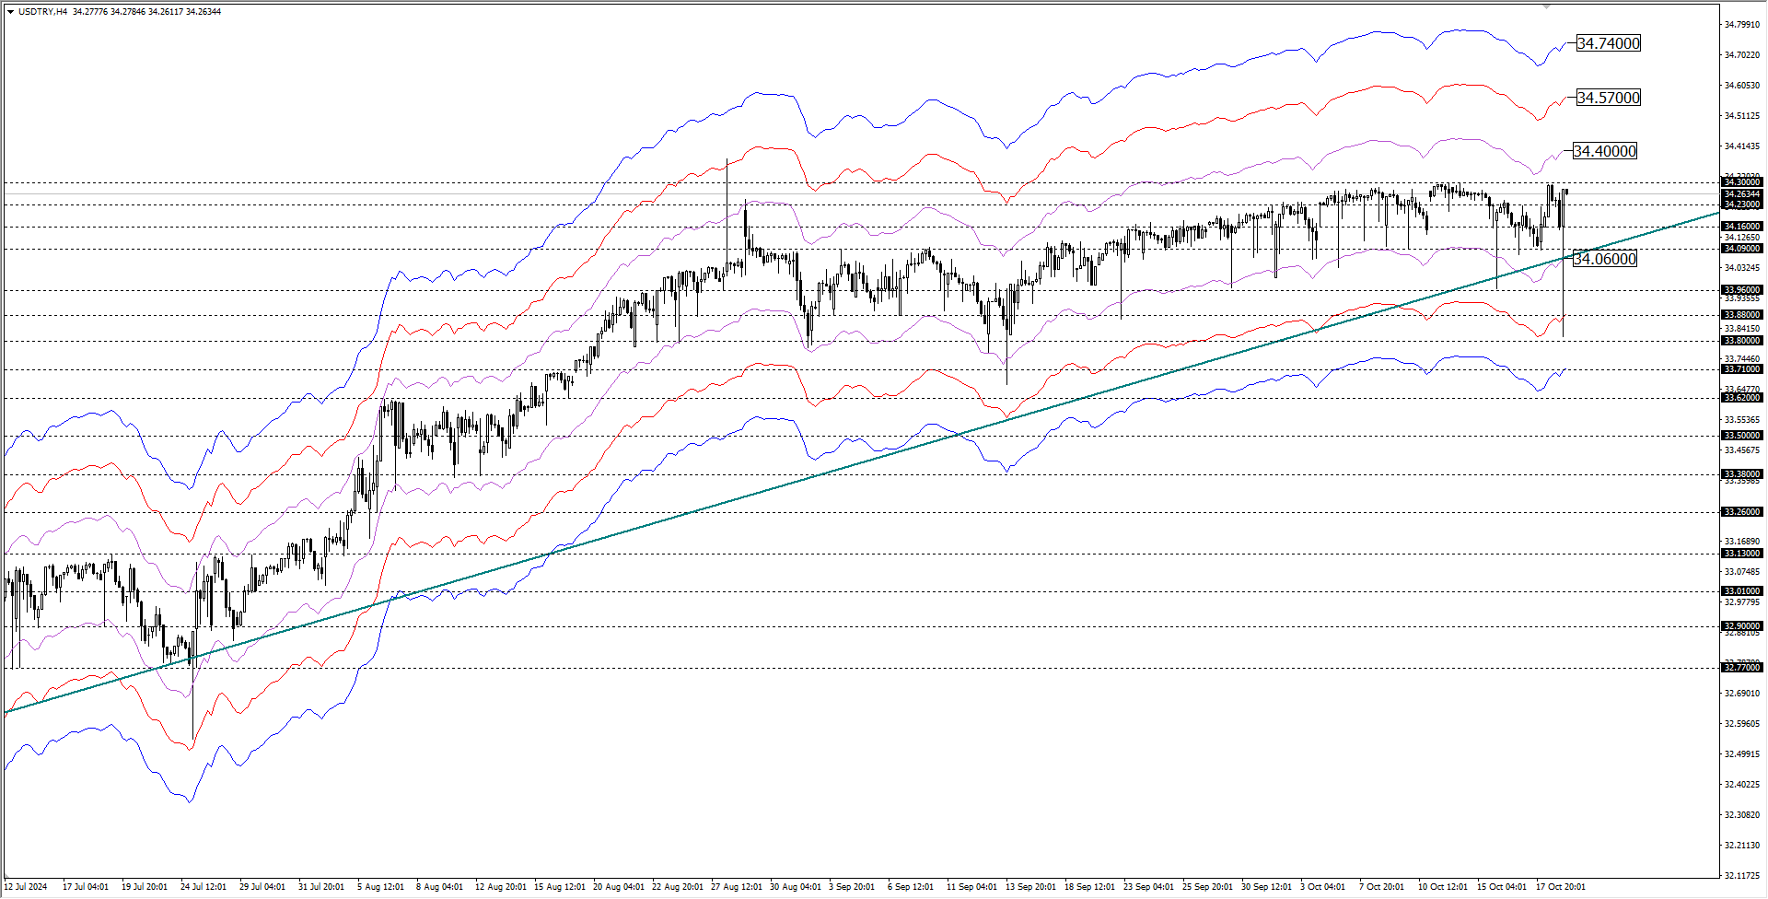Click the 34.23000 level price tag
The image size is (1768, 899).
1742,204
